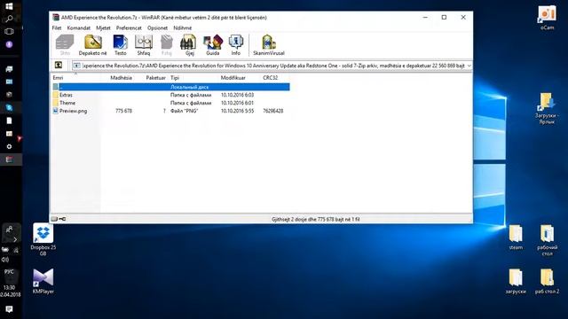
Task: Select the Extras folder row
Action: click(x=170, y=95)
